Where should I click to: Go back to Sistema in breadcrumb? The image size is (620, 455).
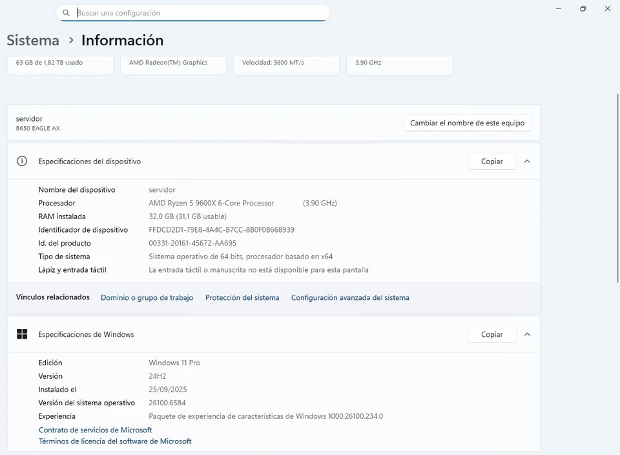[x=33, y=40]
